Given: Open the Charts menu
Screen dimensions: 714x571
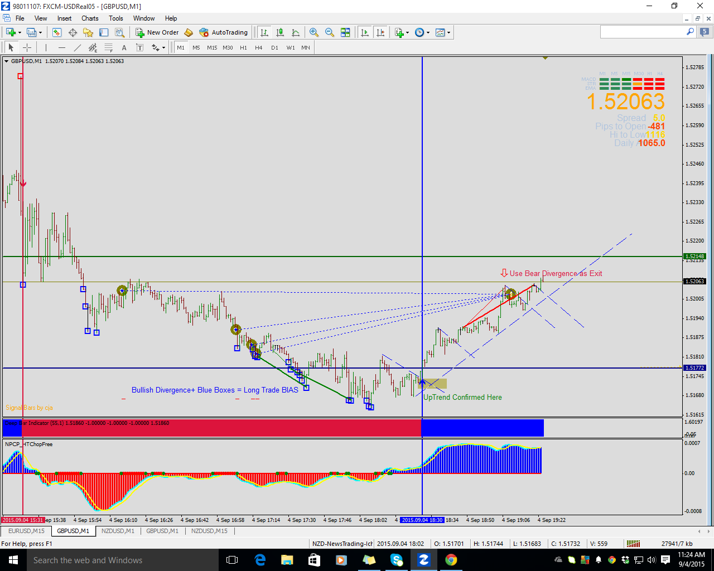Looking at the screenshot, I should 90,18.
